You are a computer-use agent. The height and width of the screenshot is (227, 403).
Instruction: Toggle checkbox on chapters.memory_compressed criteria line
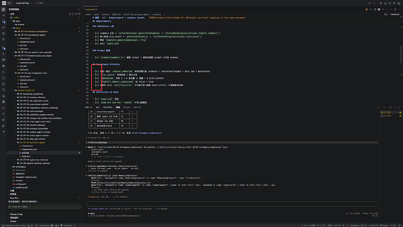(96, 81)
